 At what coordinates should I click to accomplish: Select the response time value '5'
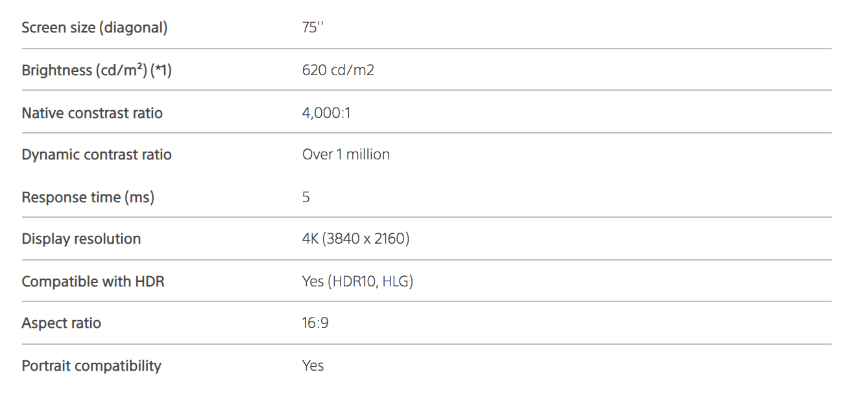306,197
